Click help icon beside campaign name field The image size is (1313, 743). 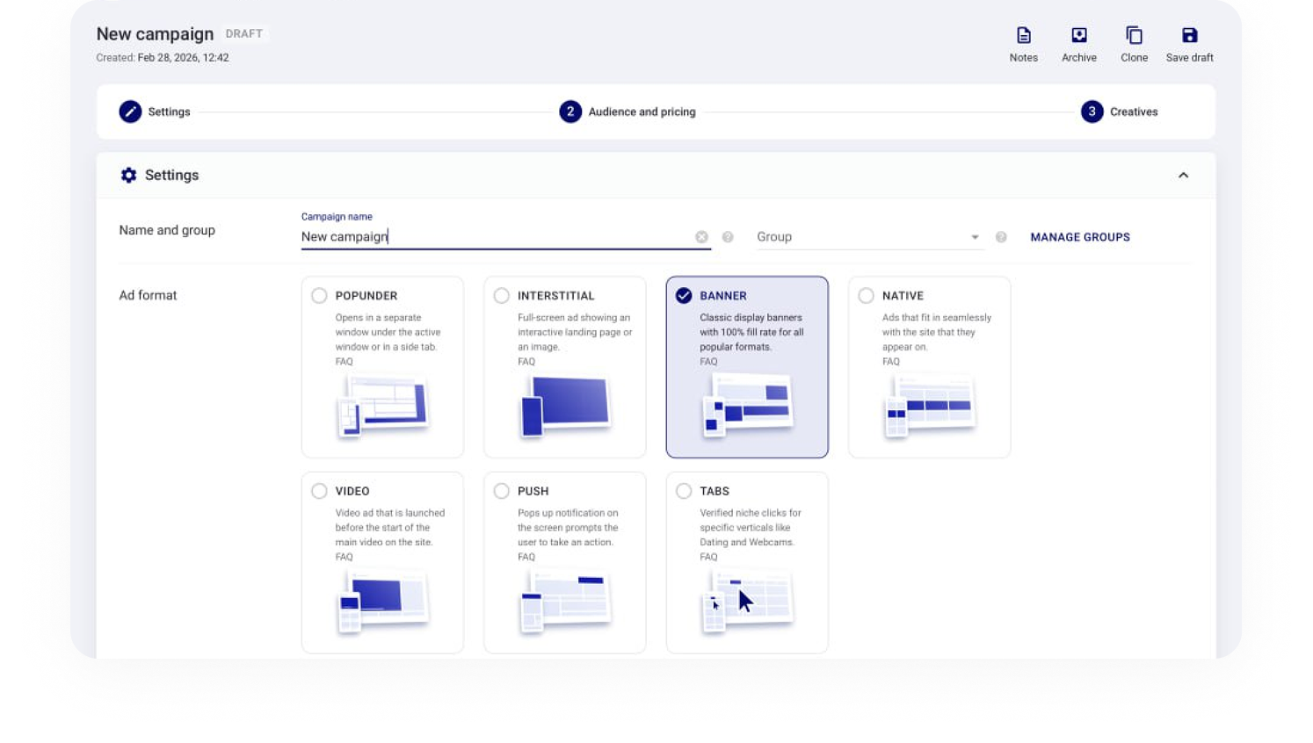(x=728, y=237)
